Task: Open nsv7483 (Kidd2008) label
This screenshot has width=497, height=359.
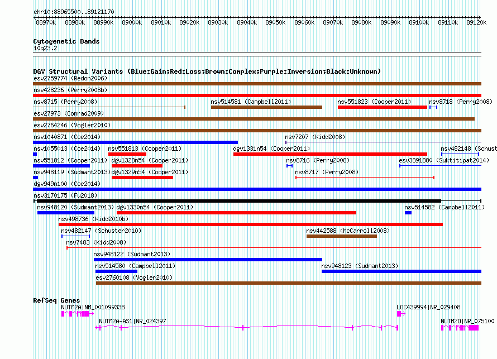Action: coord(97,242)
